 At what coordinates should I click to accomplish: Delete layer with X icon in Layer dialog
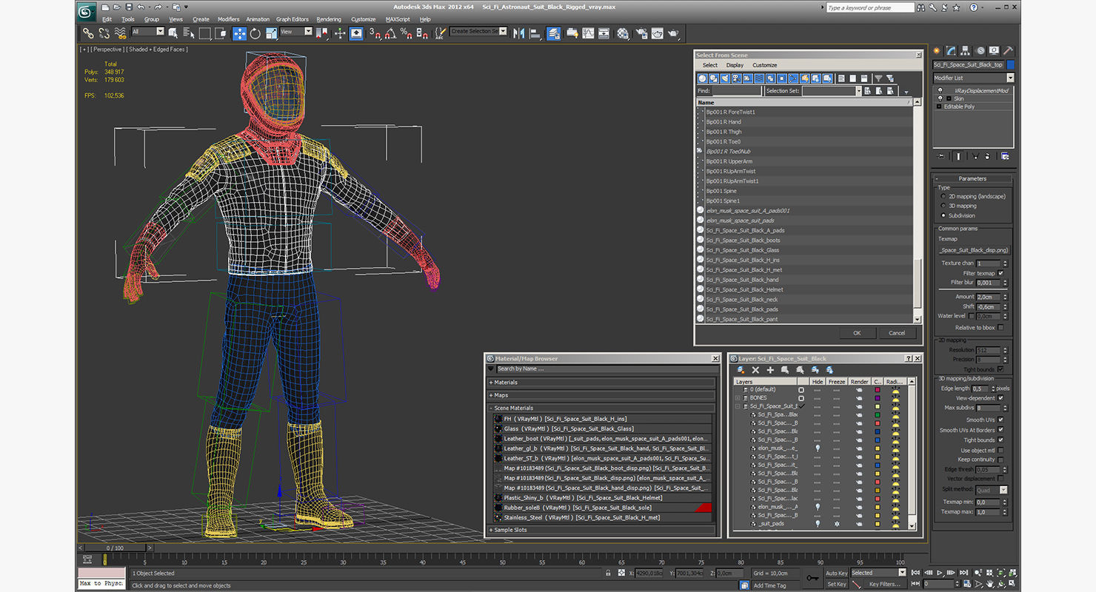tap(755, 369)
